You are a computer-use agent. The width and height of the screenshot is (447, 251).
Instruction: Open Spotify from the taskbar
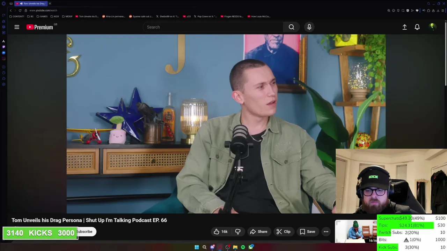click(243, 247)
